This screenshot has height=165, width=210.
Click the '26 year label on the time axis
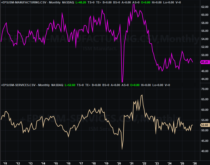(195, 163)
